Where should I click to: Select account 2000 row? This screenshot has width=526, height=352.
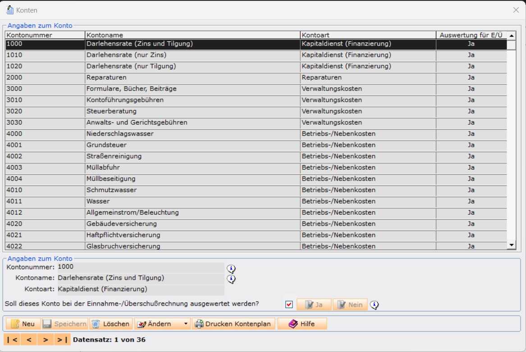point(256,78)
